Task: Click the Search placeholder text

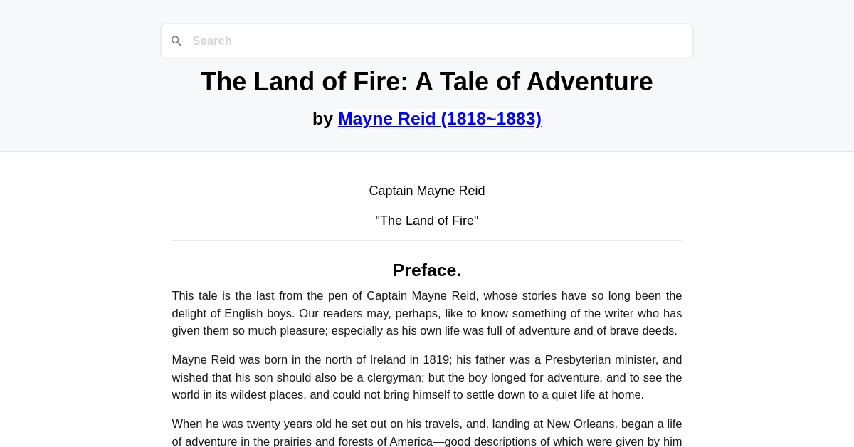Action: 212,41
